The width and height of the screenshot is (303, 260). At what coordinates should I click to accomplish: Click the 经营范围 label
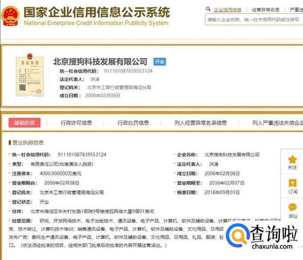coord(22,221)
